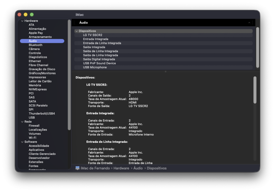This screenshot has width=275, height=192.
Task: Collapse the Áudio header chevron
Action: (x=249, y=23)
